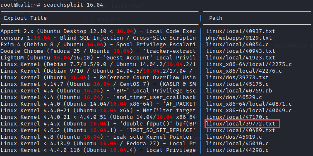Click the Exim 4 Spool Privilege Escalation title
Image resolution: width=313 pixels, height=156 pixels.
point(98,45)
